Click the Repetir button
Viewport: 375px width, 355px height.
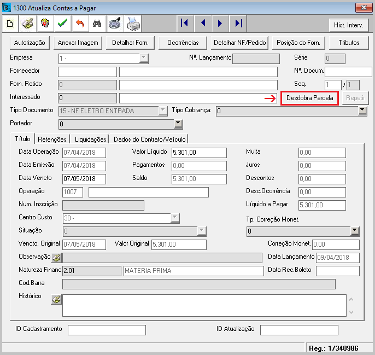355,98
